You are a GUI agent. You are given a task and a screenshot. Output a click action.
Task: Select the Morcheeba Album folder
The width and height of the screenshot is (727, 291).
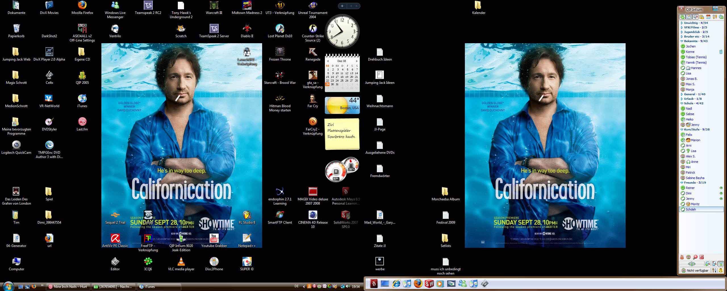[446, 195]
